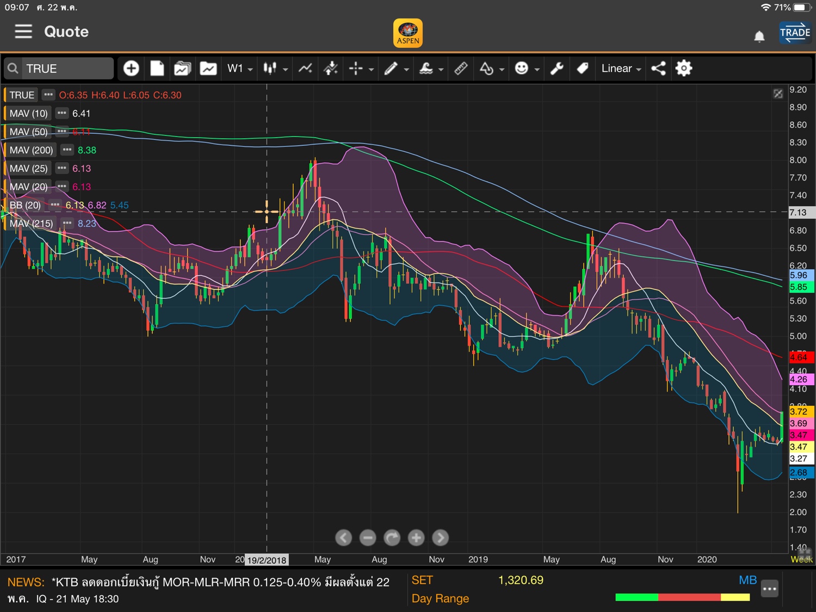Toggle the MAV (10) indicator label
Screen dimensions: 816x612
(x=29, y=113)
